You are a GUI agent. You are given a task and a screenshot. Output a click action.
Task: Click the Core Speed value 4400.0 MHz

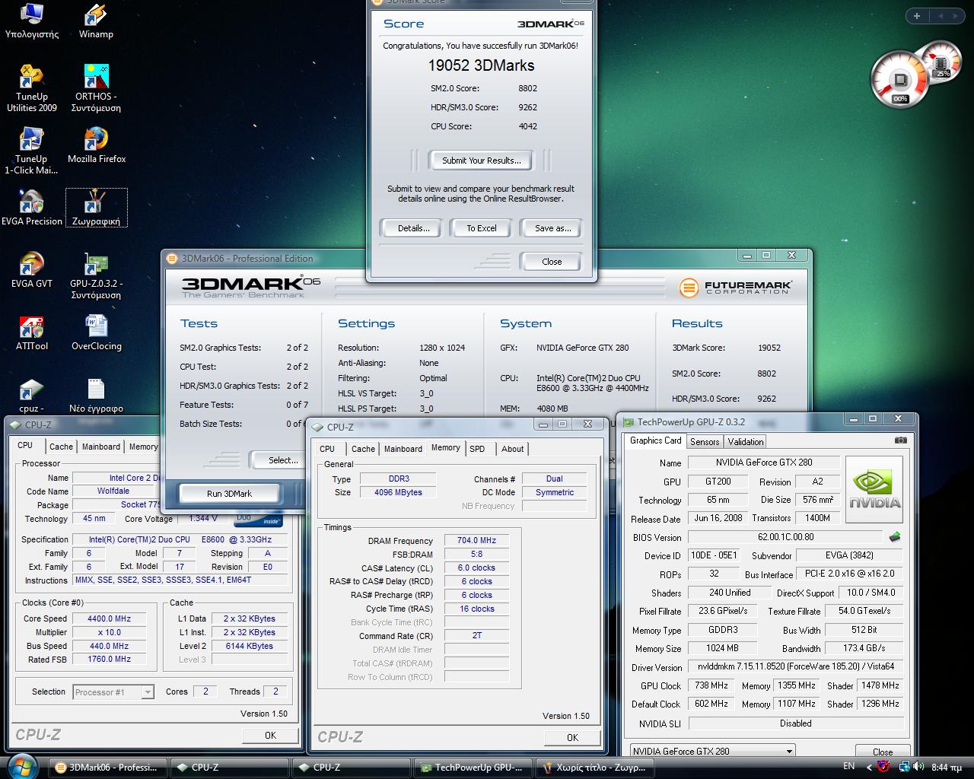[x=110, y=618]
